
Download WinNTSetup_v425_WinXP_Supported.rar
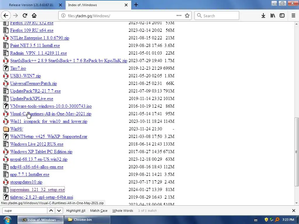coord(49,136)
